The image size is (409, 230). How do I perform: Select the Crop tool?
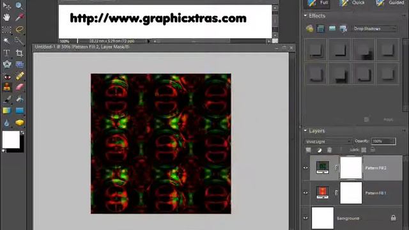[19, 53]
